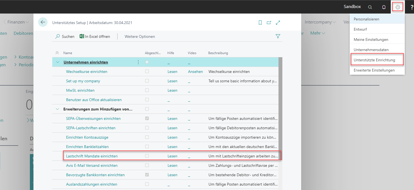Screen dimensions: 414x190
Task: Toggle checkbox for SEPA-Überweisungen einrichten
Action: click(x=147, y=118)
